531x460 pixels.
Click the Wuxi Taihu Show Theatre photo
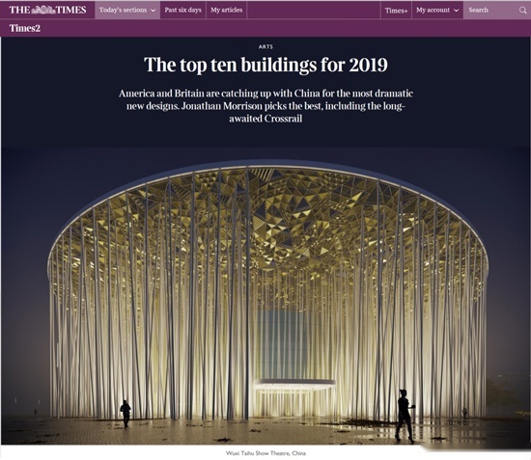point(265,296)
